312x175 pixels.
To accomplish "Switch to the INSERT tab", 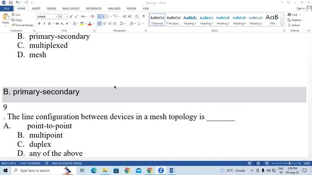I will click(x=36, y=9).
